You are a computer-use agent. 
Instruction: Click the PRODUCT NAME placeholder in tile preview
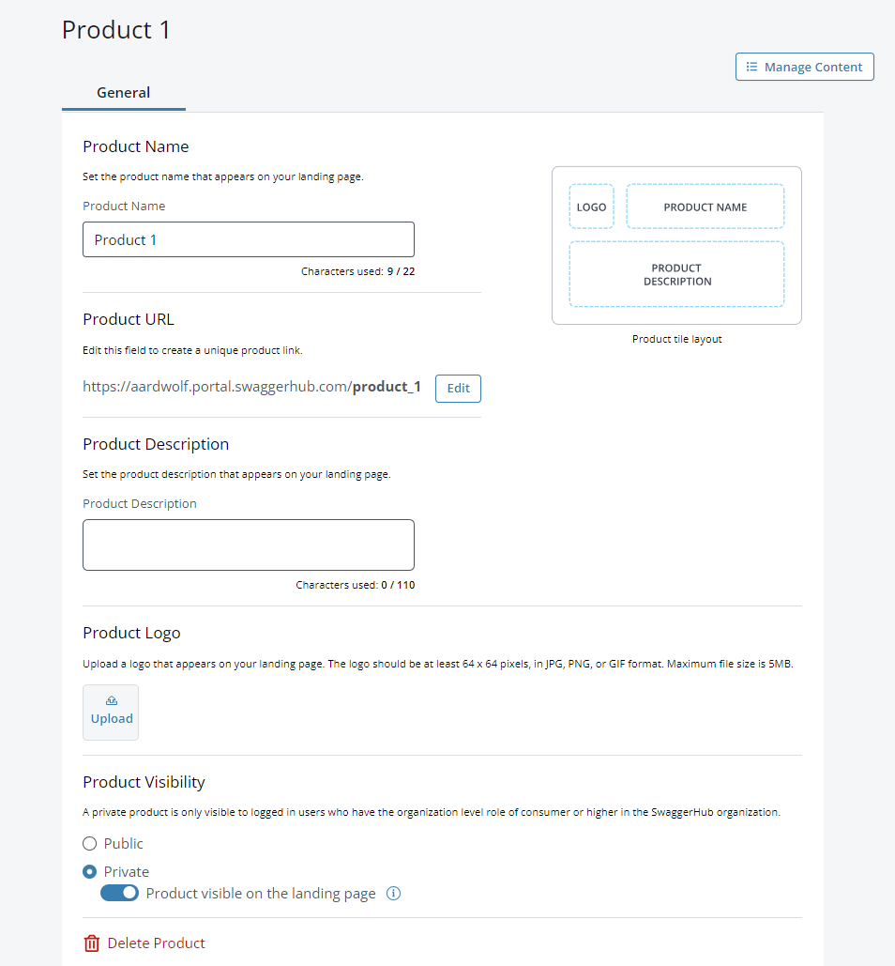click(705, 206)
